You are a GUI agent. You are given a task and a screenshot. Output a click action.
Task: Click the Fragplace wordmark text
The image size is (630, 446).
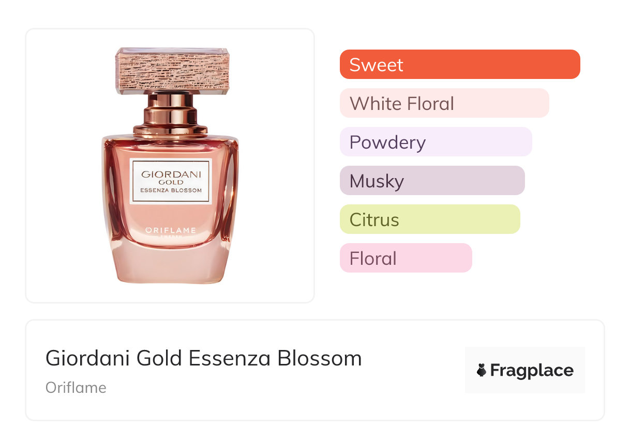[532, 371]
